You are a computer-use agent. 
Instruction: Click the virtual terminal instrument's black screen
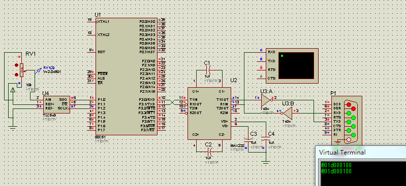pyautogui.click(x=296, y=65)
